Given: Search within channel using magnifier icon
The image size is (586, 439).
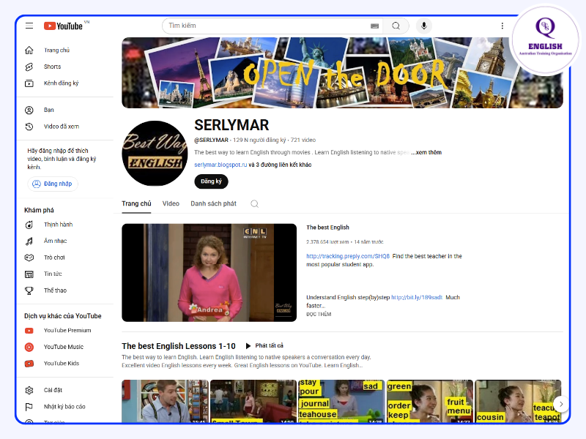Looking at the screenshot, I should click(x=254, y=204).
